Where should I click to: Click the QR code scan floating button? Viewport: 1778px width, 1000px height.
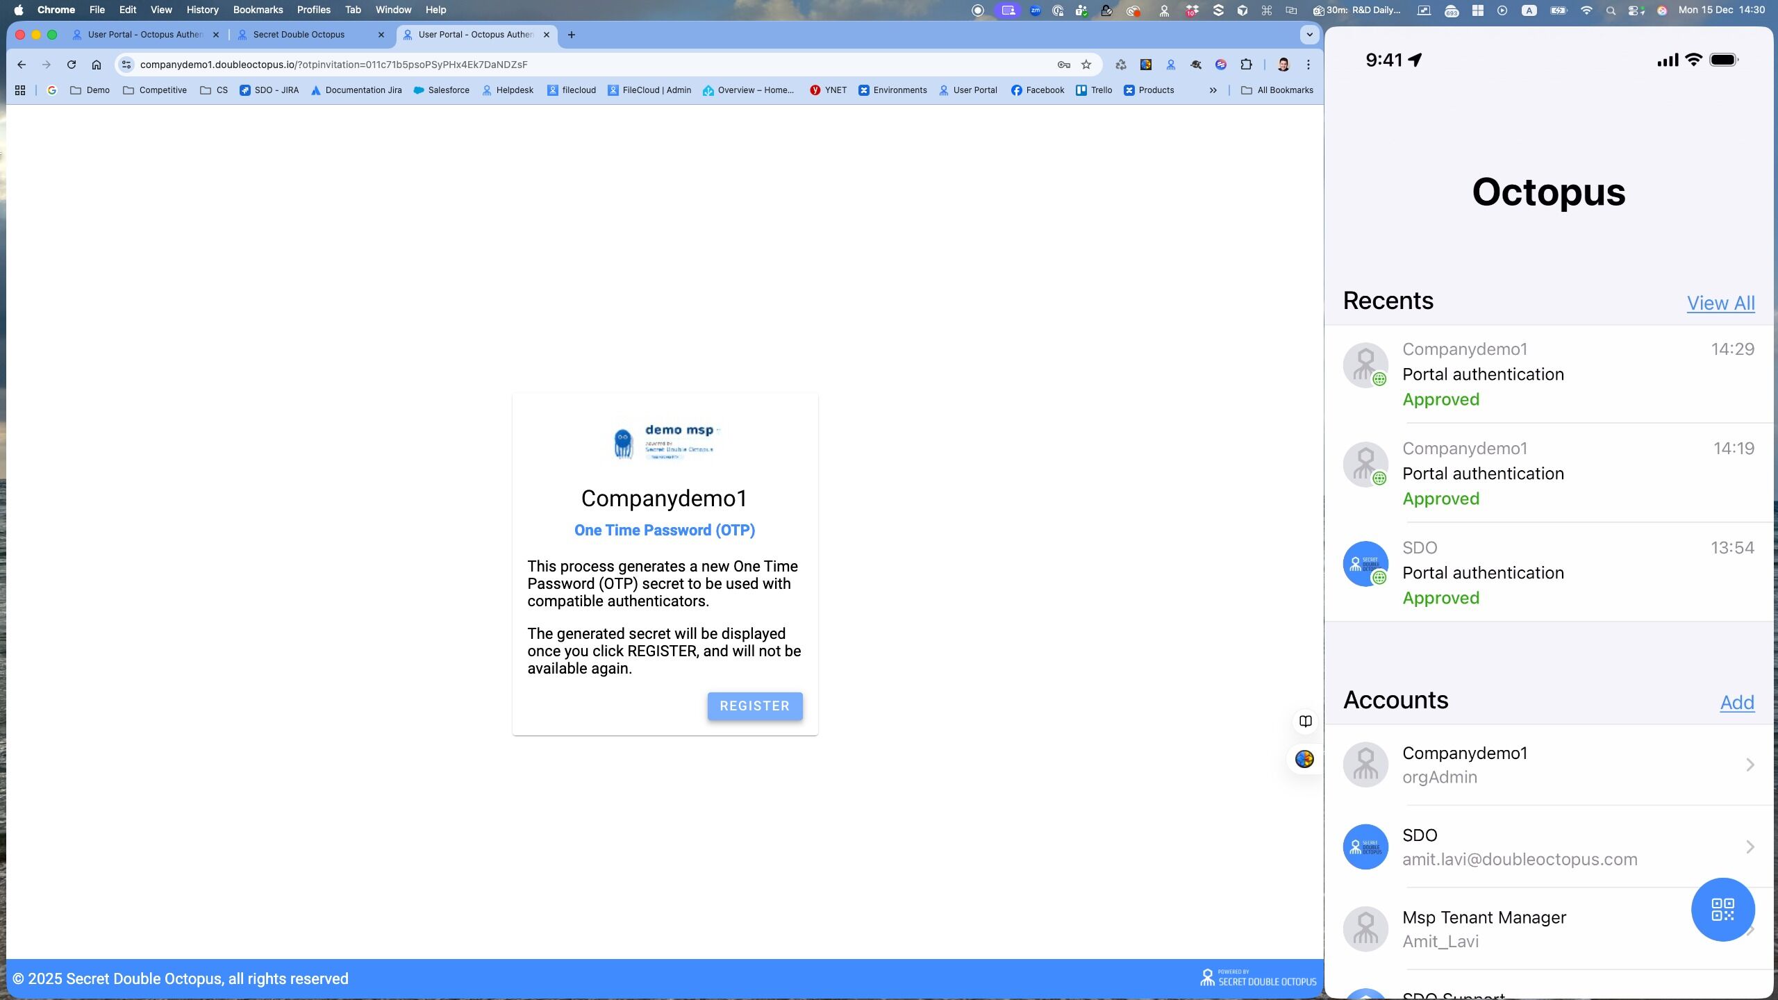tap(1722, 909)
